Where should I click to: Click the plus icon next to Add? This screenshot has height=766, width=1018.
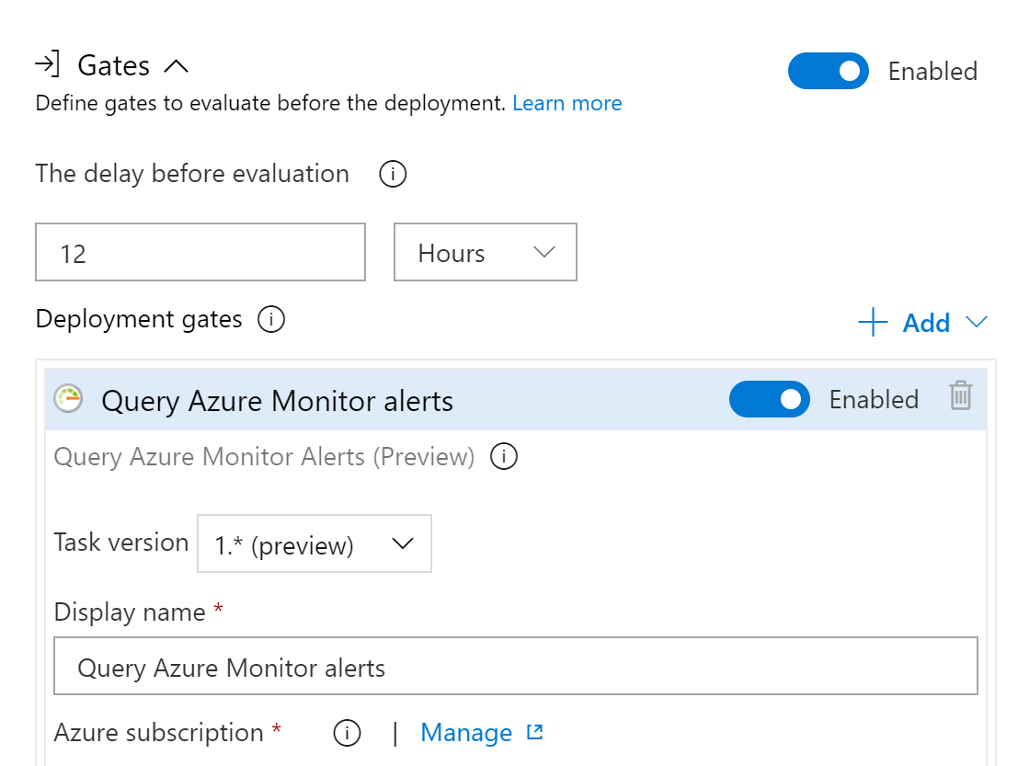click(x=874, y=322)
